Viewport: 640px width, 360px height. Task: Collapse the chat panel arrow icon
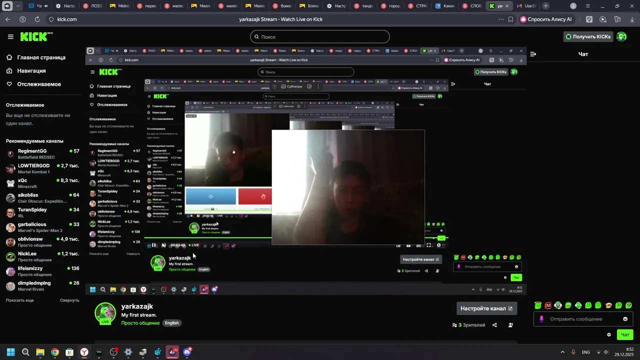coord(533,54)
